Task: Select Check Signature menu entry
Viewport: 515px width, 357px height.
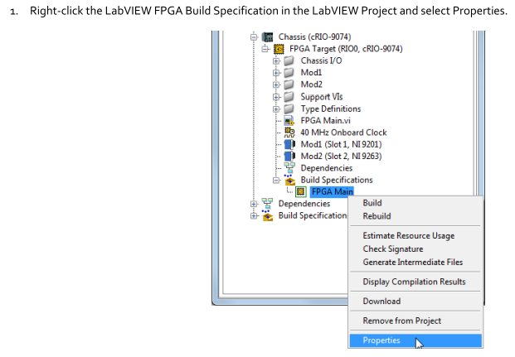Action: 415,249
